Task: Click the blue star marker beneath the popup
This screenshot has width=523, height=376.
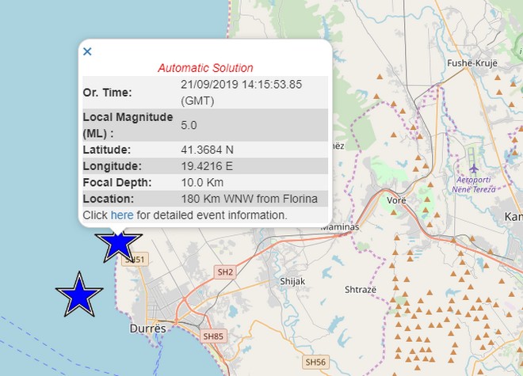Action: pyautogui.click(x=118, y=242)
